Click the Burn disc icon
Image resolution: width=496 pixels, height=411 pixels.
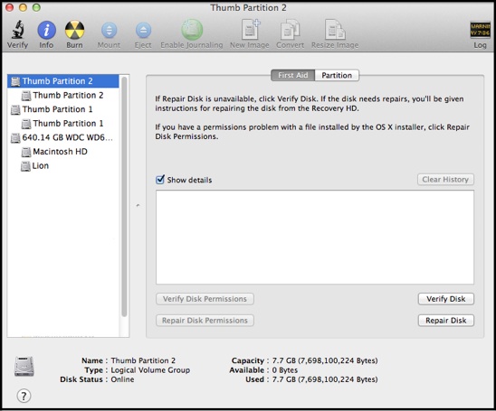pyautogui.click(x=74, y=31)
